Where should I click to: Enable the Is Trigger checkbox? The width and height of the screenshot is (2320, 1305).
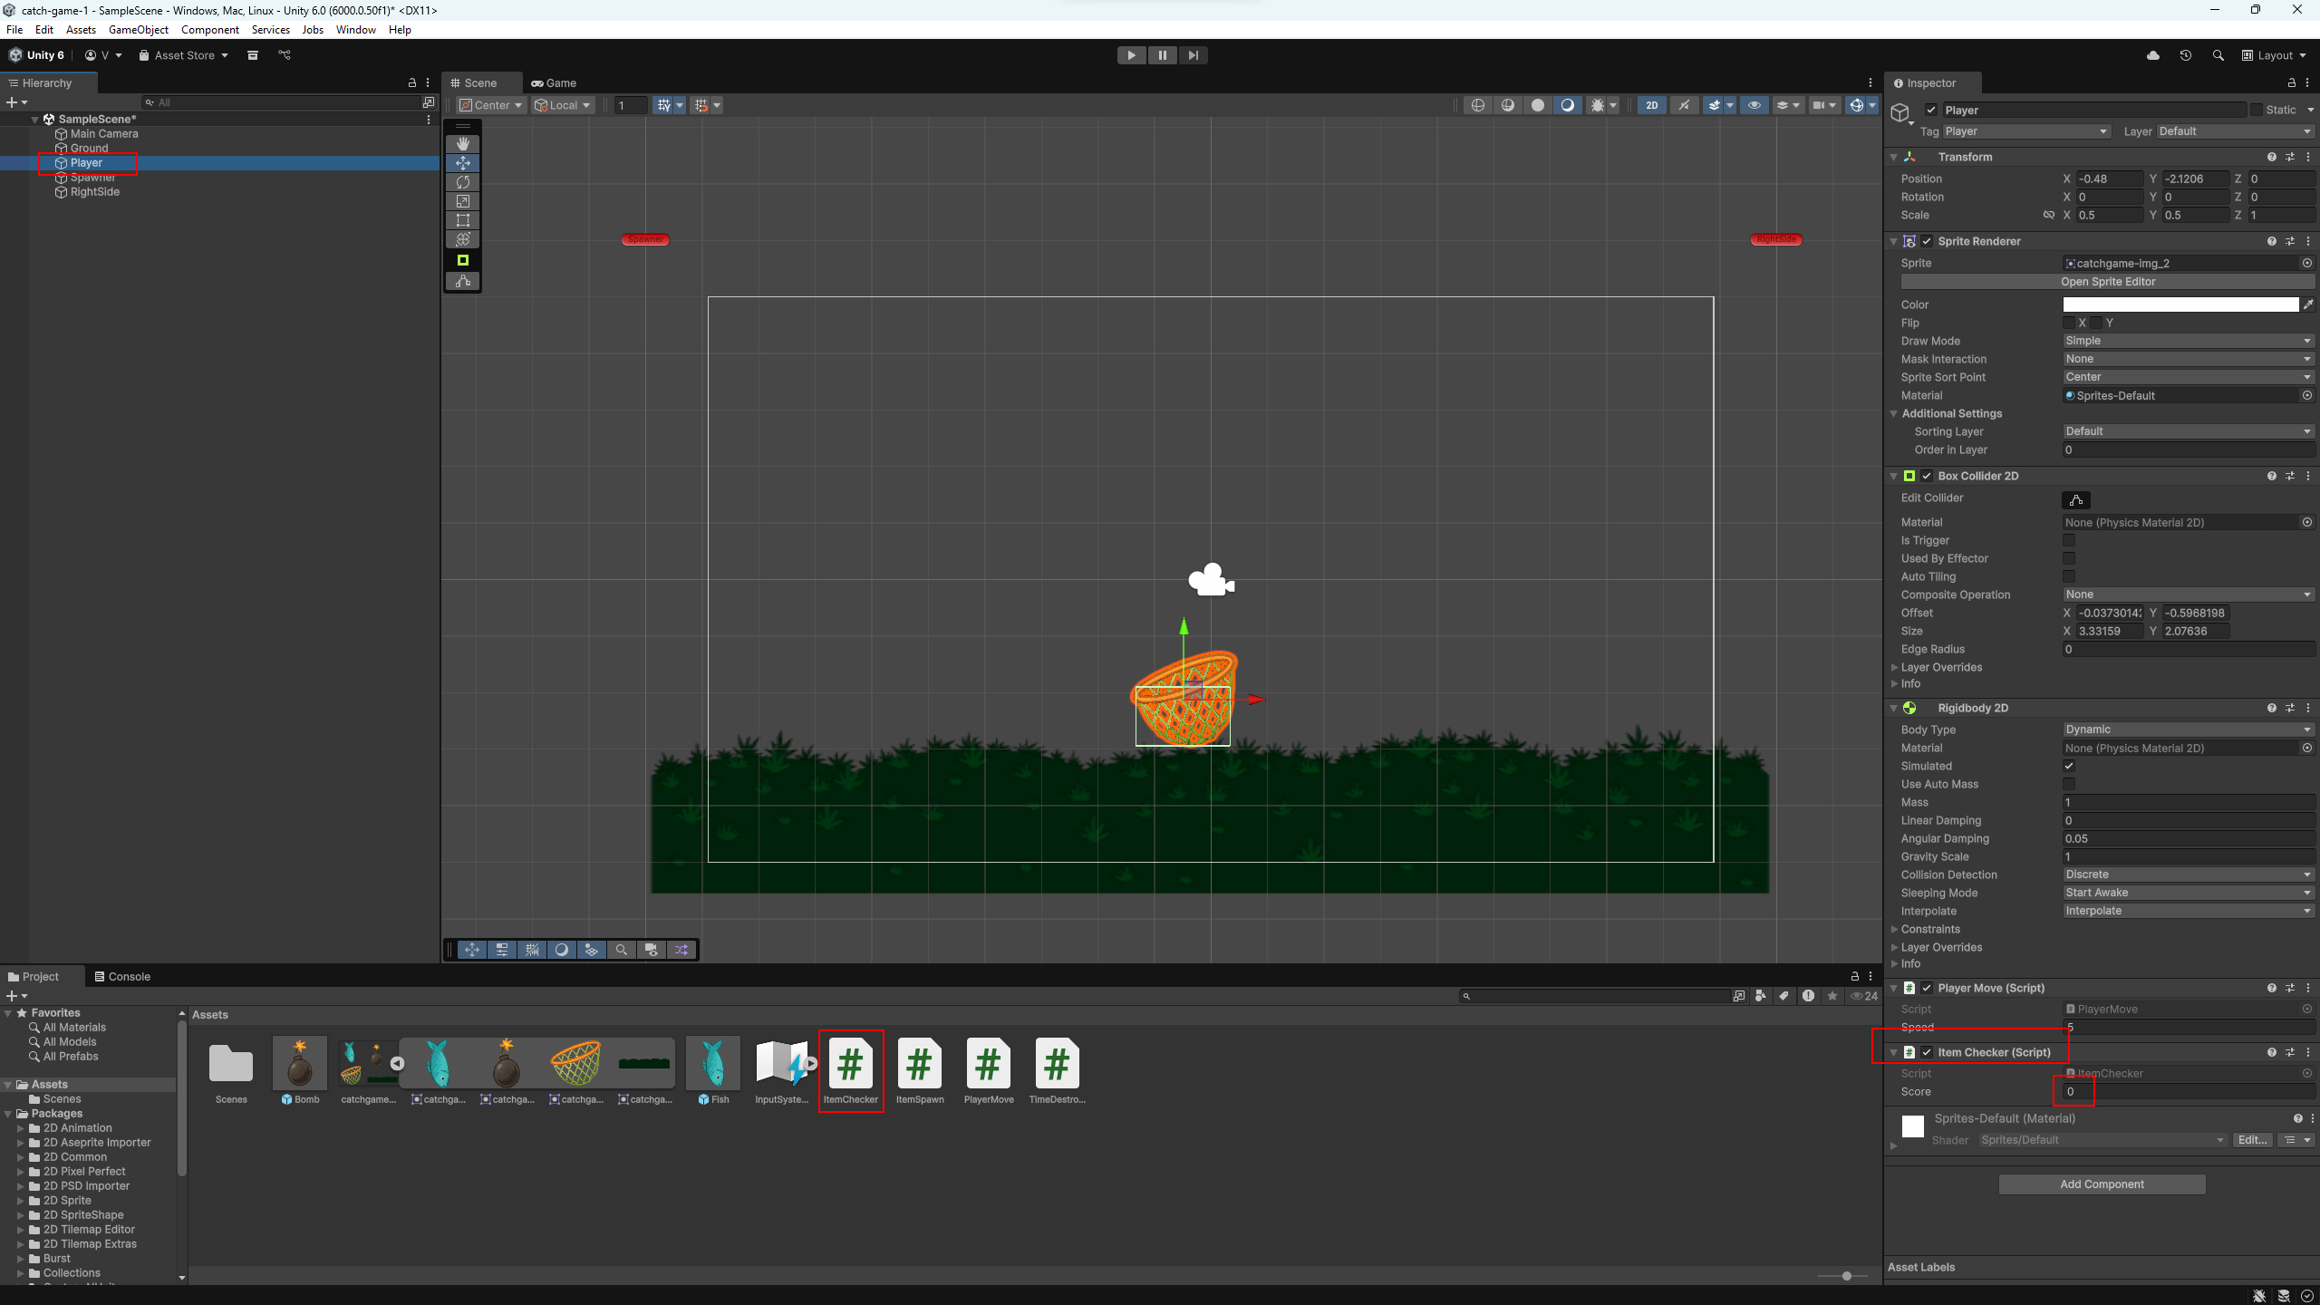2069,540
